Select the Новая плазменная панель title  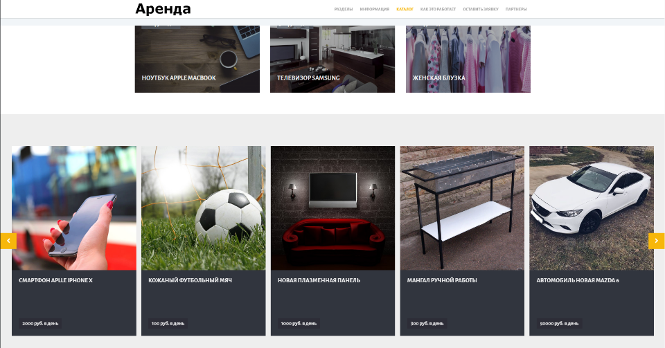319,280
